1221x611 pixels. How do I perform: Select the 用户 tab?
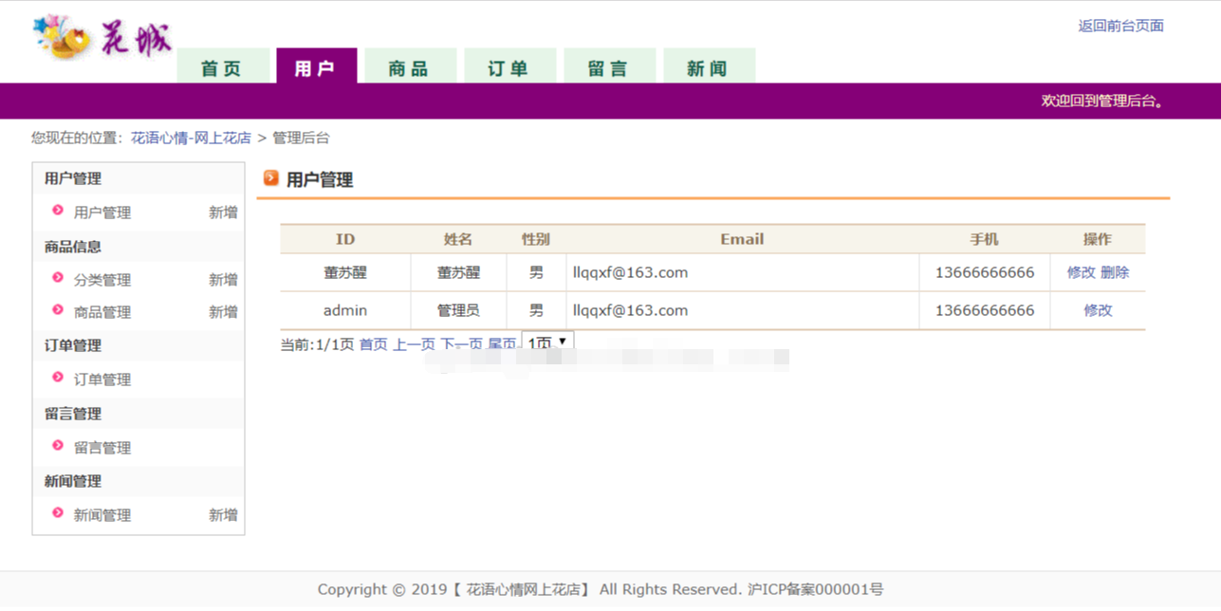point(317,66)
